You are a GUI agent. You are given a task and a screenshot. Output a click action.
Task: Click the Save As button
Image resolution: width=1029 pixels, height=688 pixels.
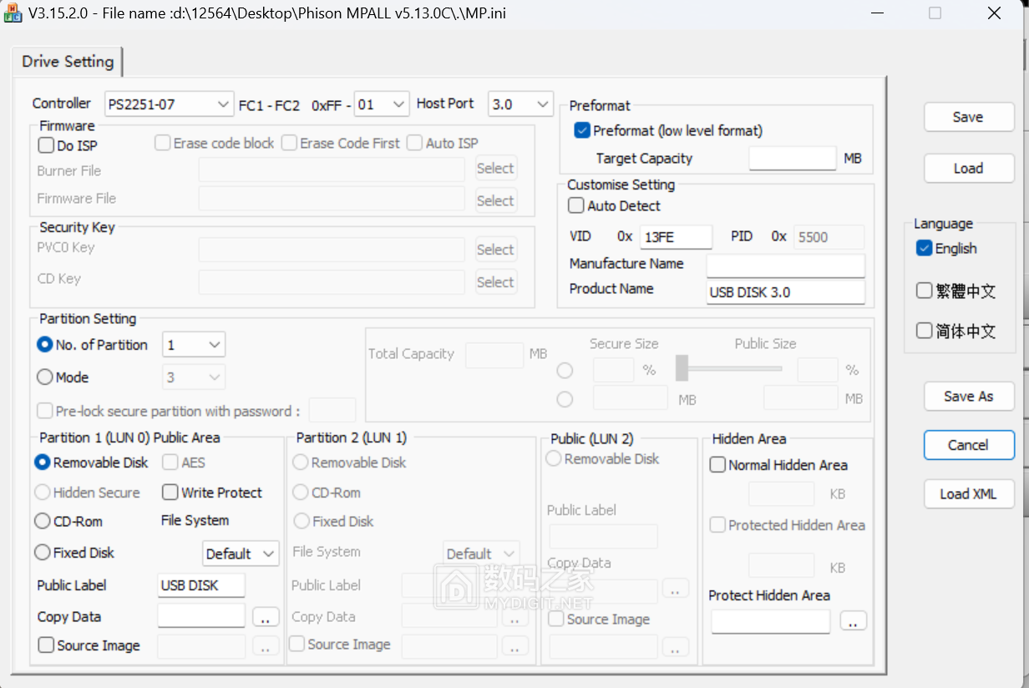coord(969,396)
